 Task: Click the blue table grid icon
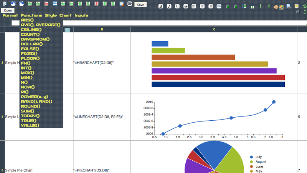click(x=55, y=3)
